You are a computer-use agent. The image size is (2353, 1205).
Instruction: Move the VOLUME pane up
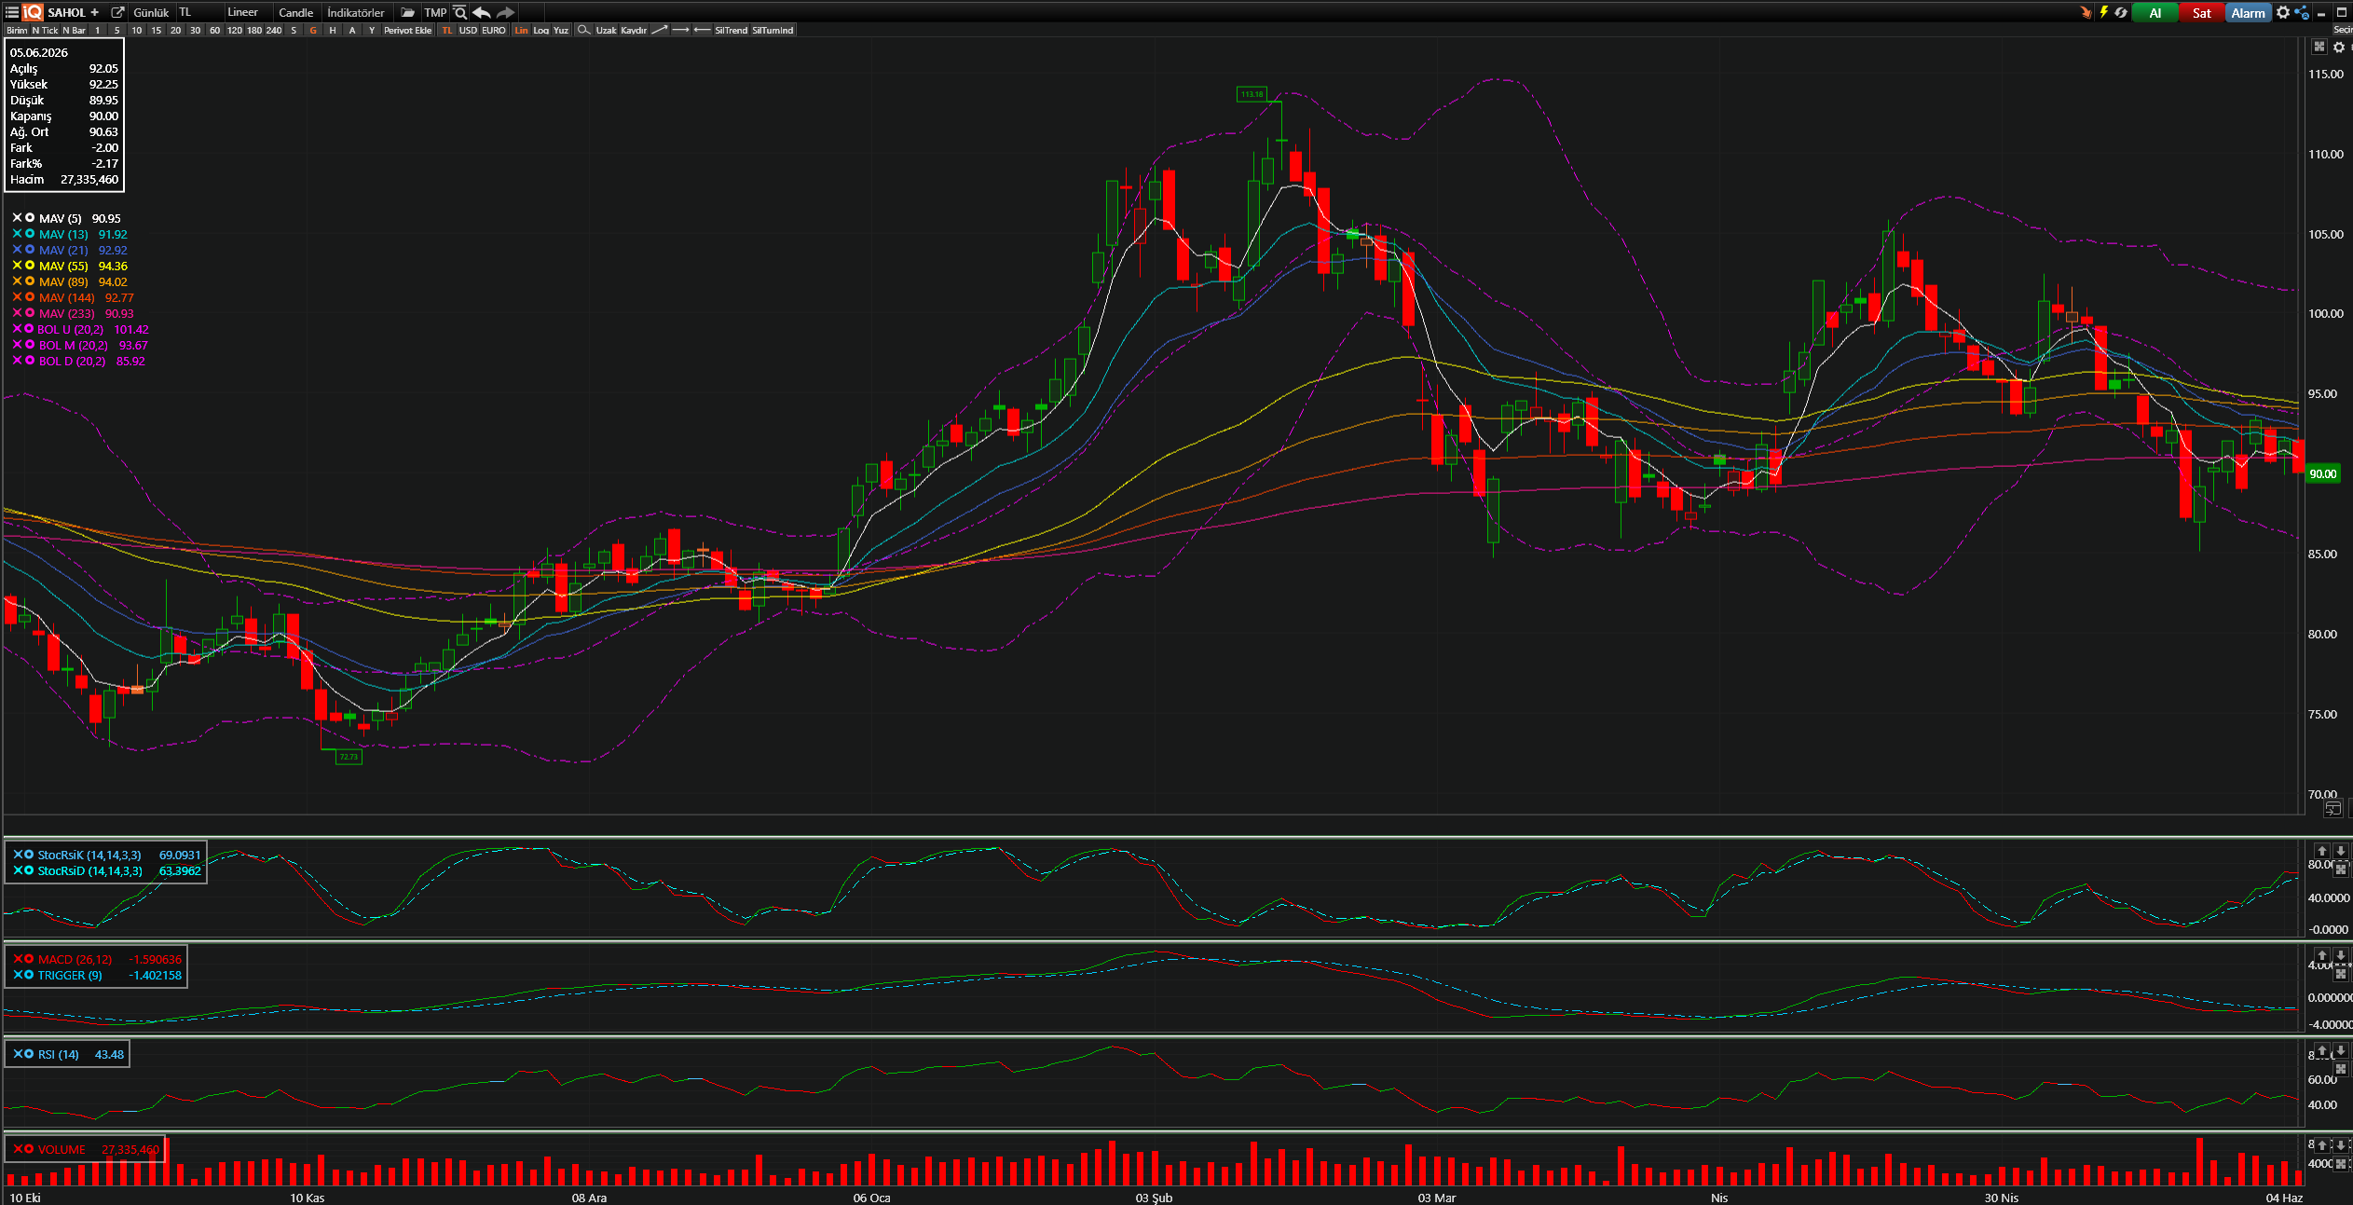(2322, 1145)
